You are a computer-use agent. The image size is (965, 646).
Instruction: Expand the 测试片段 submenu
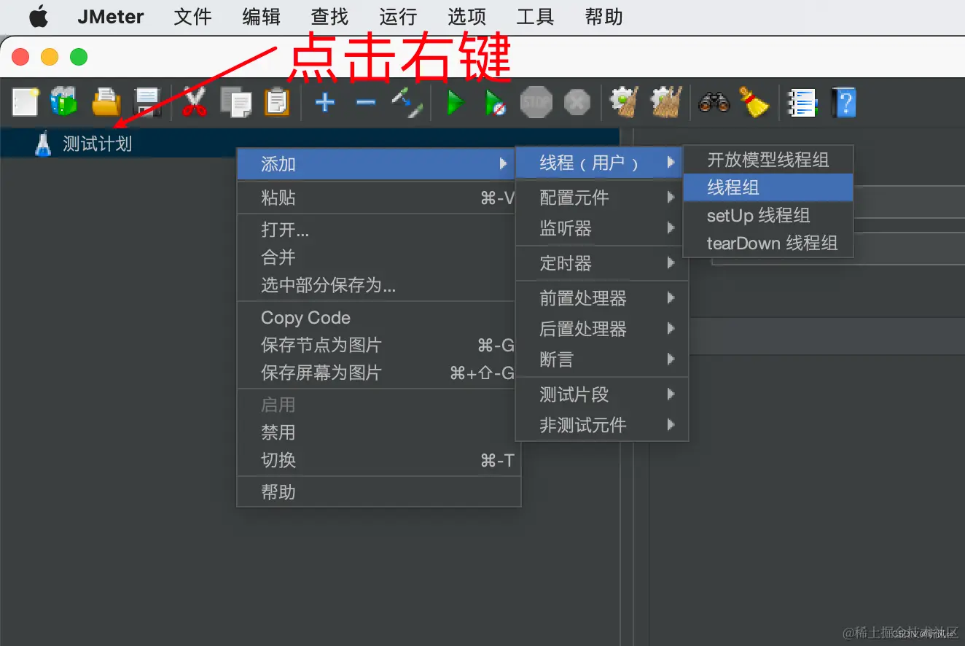tap(602, 394)
